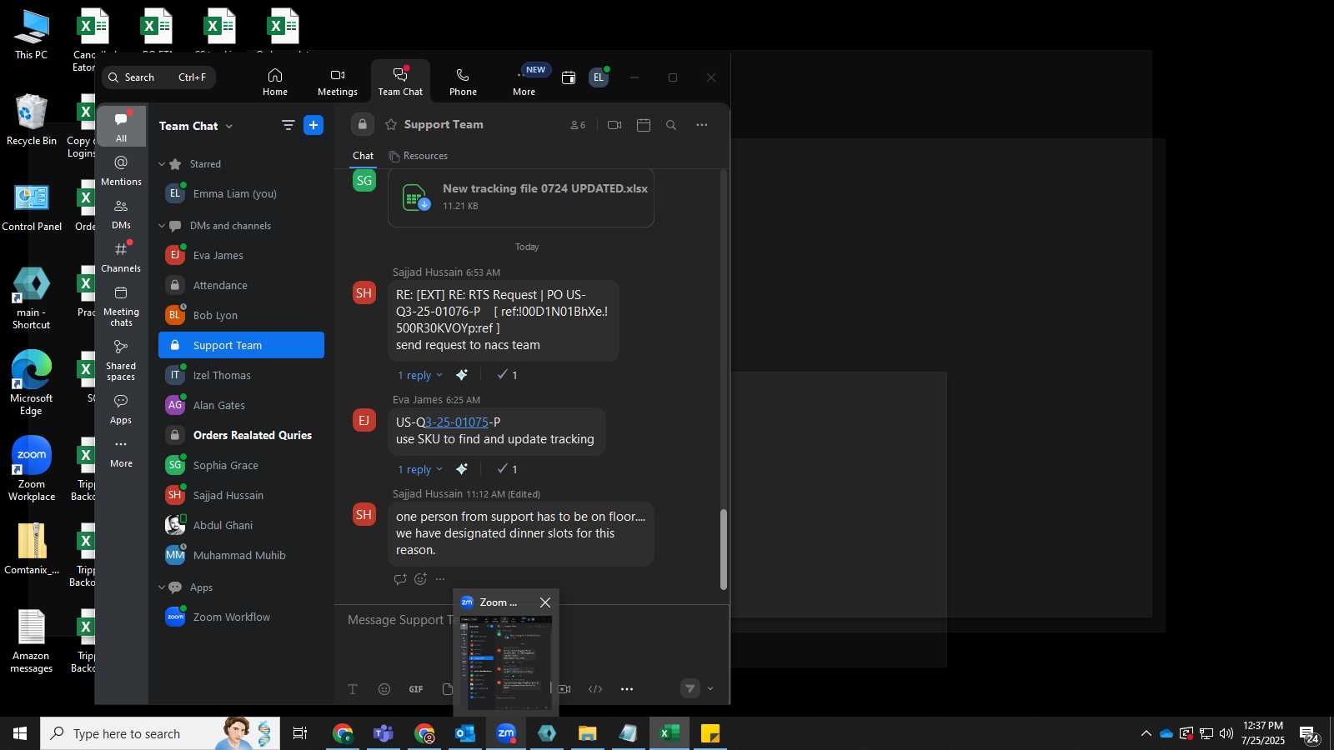Collapse the Apps section
This screenshot has width=1334, height=750.
point(162,587)
